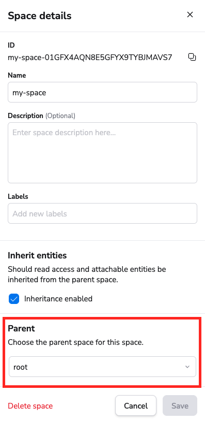Click the Space details panel title
This screenshot has height=421, width=205.
coord(40,16)
